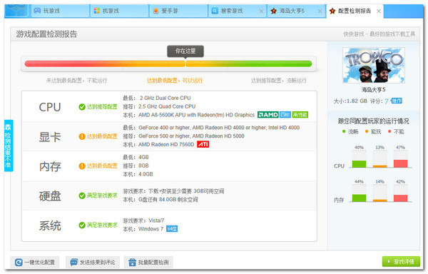428x274 pixels.
Task: Click the red CPU 47% bar
Action: tap(400, 163)
